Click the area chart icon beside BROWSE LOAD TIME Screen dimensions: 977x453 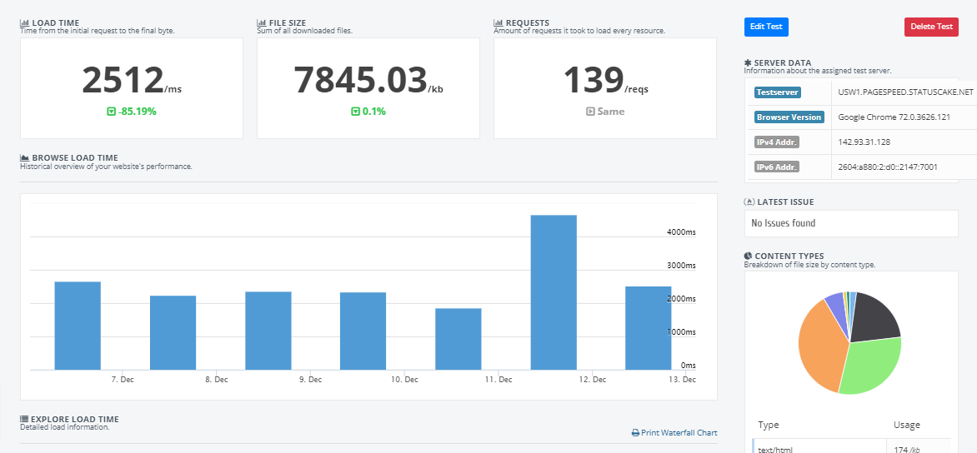tap(24, 158)
